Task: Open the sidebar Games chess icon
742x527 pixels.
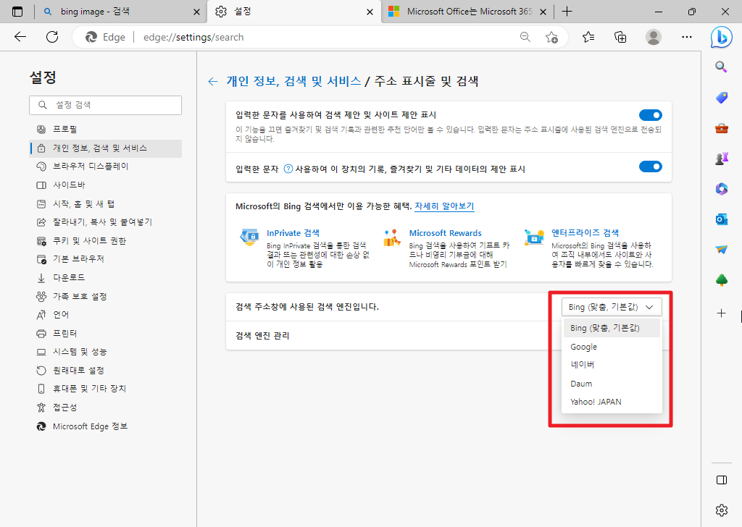Action: click(x=721, y=159)
